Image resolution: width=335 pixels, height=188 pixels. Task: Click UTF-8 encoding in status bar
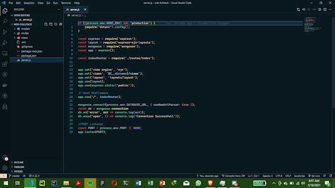click(x=279, y=176)
